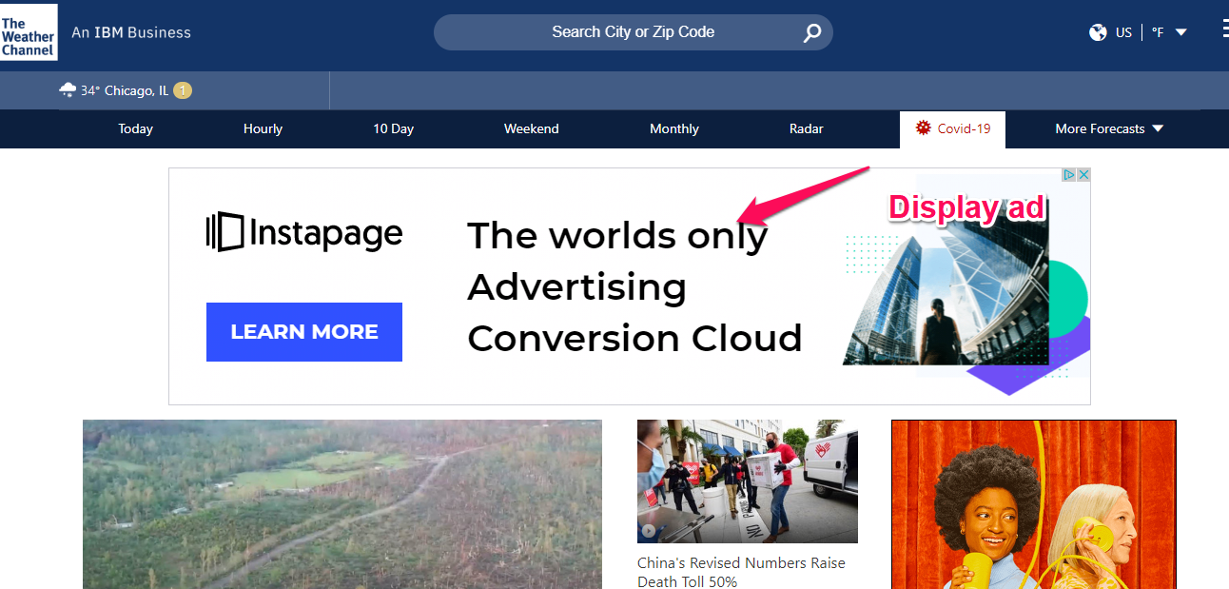This screenshot has height=589, width=1229.
Task: Click the alert badge showing 1
Action: 183,90
